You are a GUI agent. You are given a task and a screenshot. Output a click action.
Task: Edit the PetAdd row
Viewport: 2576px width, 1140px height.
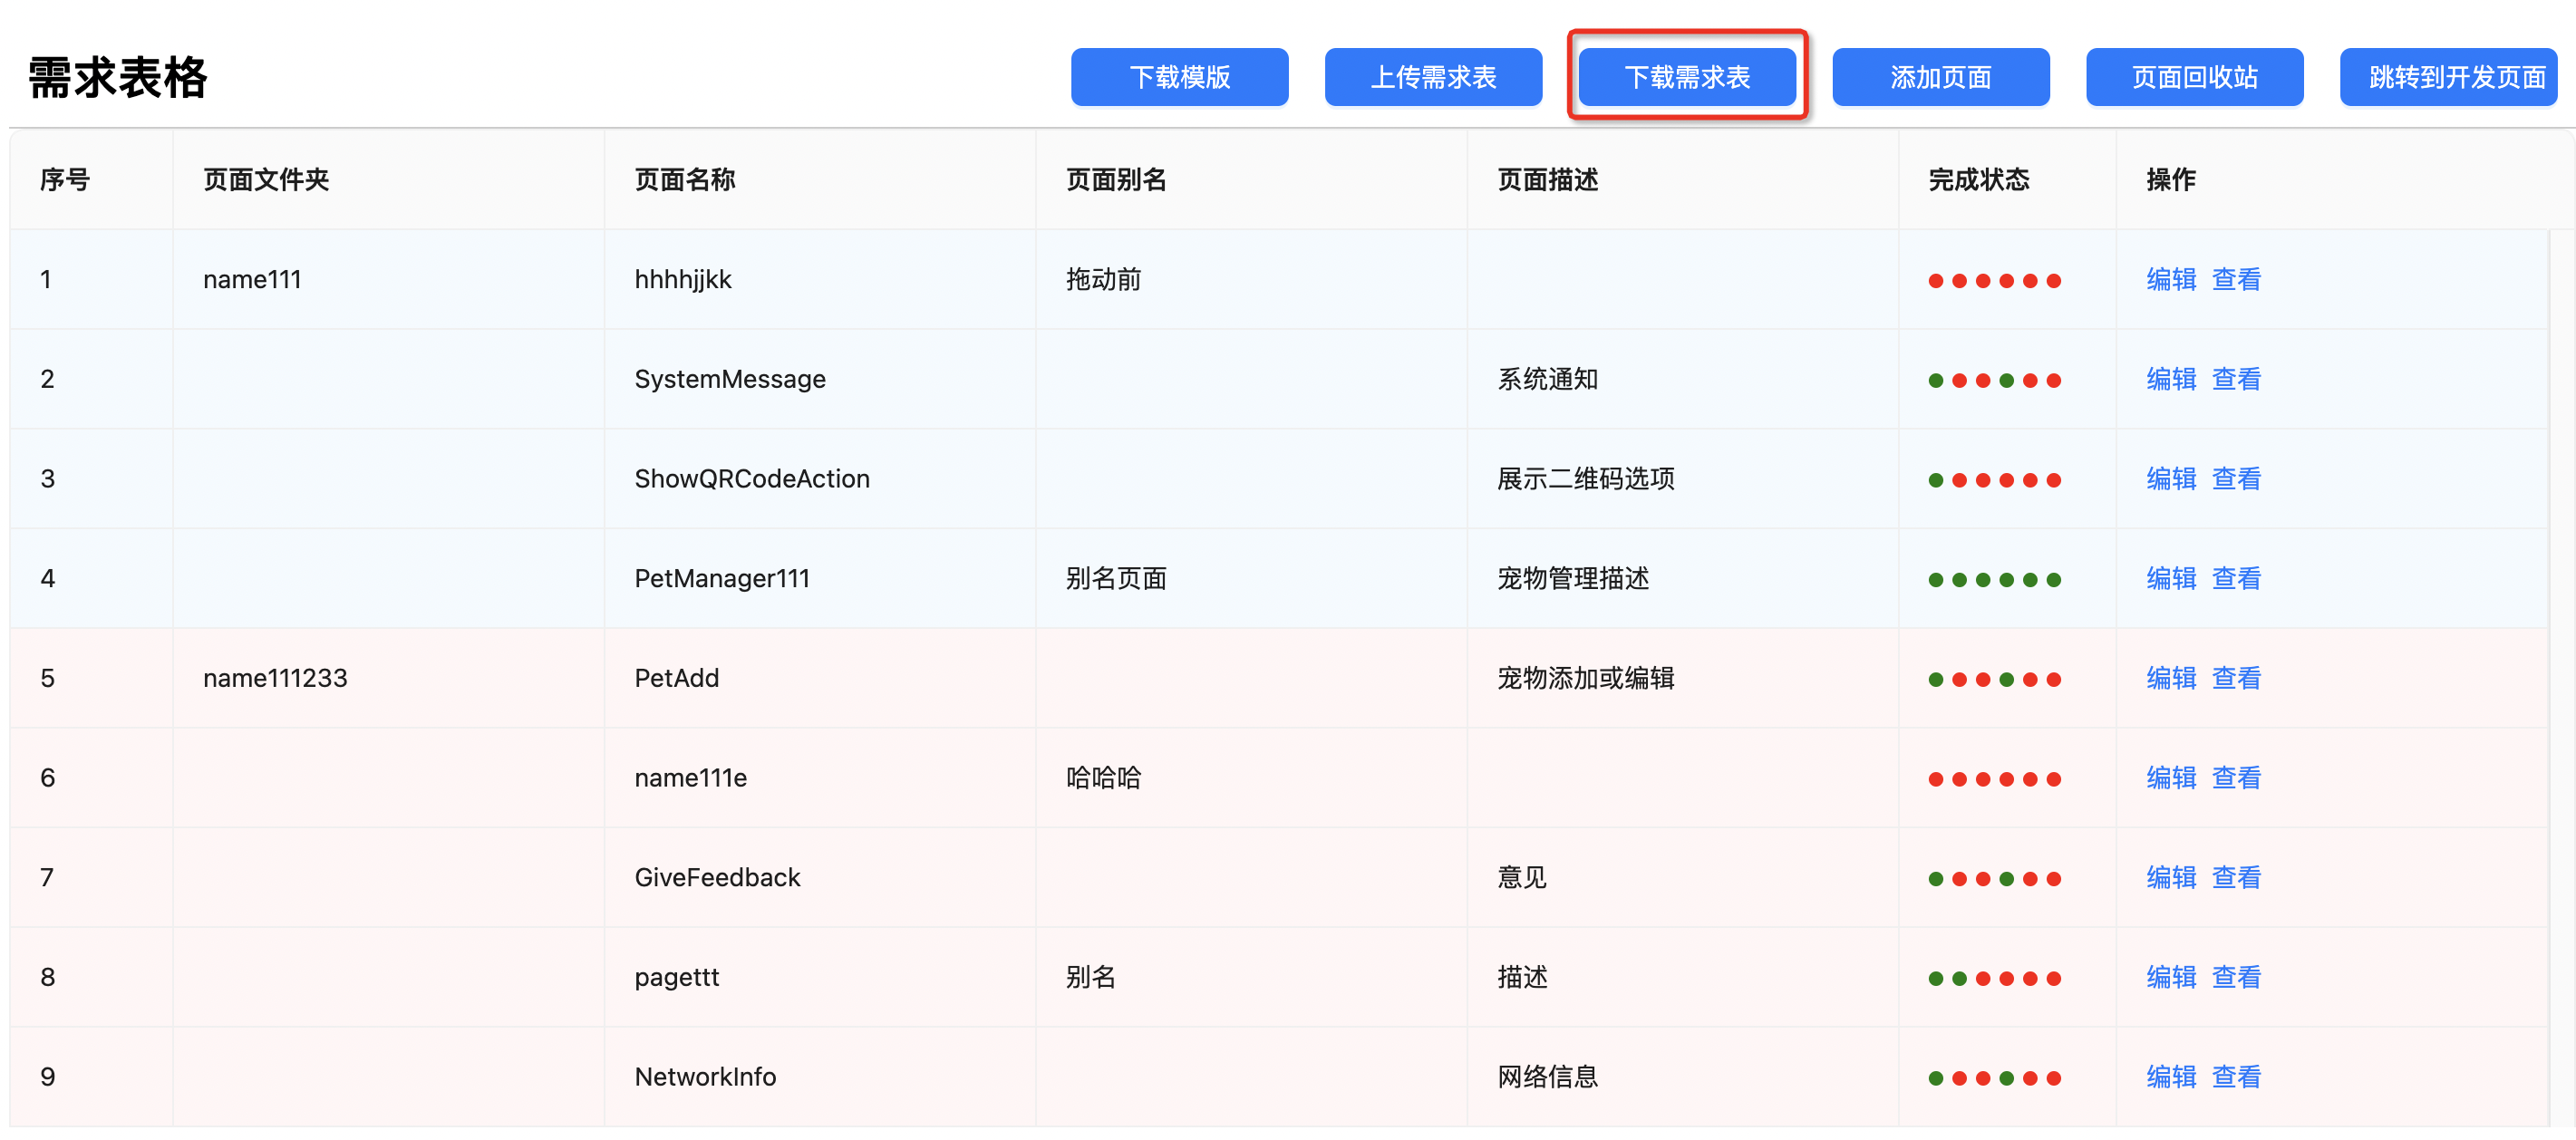[x=2170, y=678]
